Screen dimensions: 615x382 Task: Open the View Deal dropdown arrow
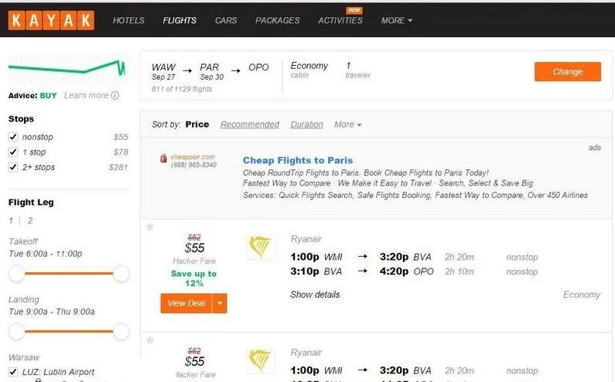pos(220,303)
